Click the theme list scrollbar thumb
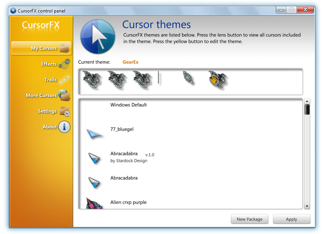This screenshot has height=234, width=324. tap(307, 110)
